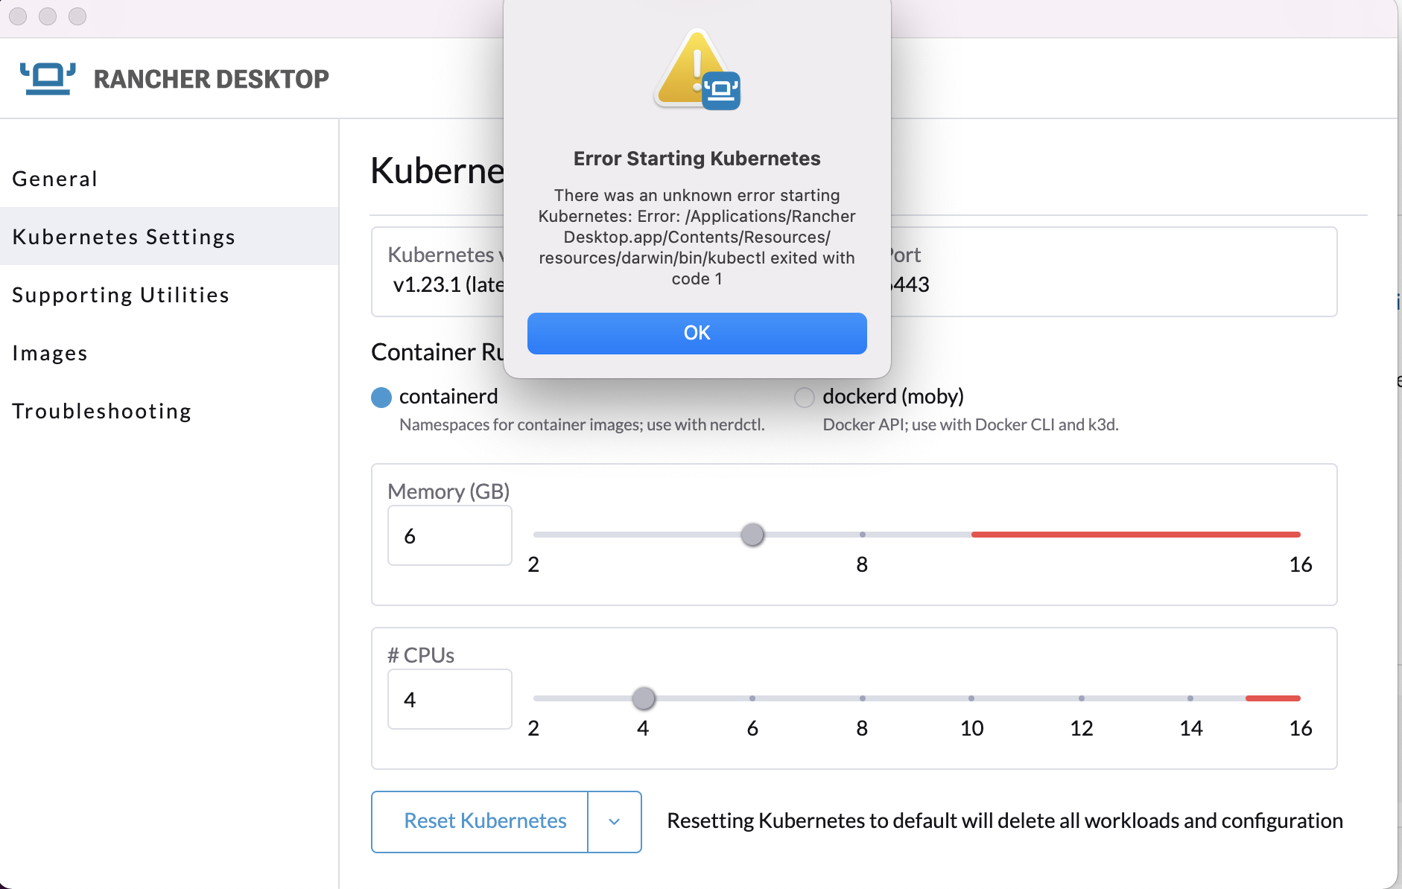Click the CPU slider label 12
Screen dimensions: 1402x889
coord(1082,728)
